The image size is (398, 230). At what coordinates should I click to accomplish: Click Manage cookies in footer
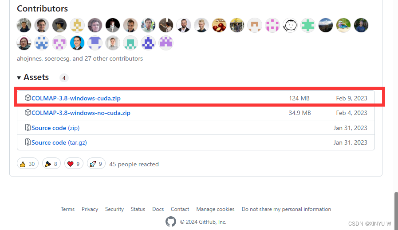(215, 209)
